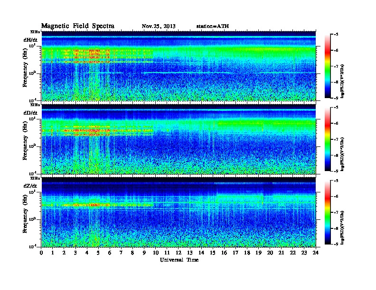
Task: Click inside the dD/dt spectrogram plot
Action: click(x=179, y=139)
